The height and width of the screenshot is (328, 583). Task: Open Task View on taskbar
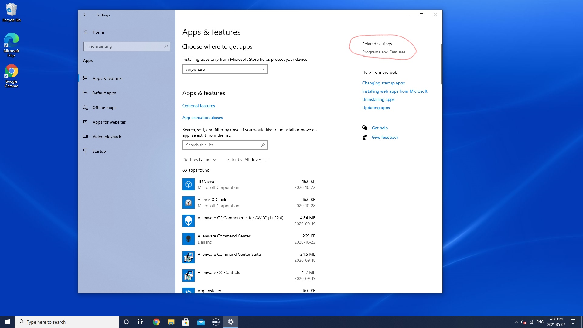(x=141, y=322)
